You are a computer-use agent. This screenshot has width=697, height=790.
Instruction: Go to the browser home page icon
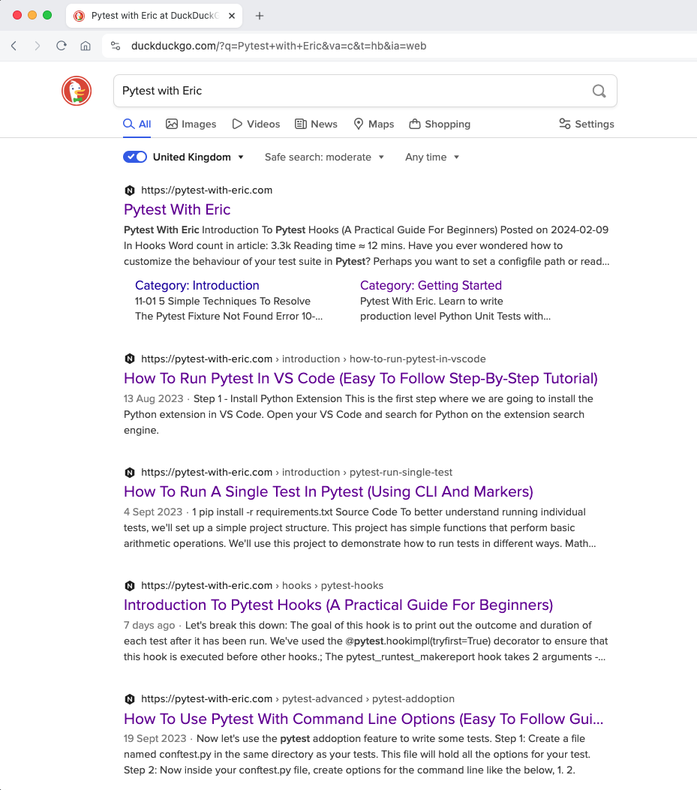[x=86, y=46]
